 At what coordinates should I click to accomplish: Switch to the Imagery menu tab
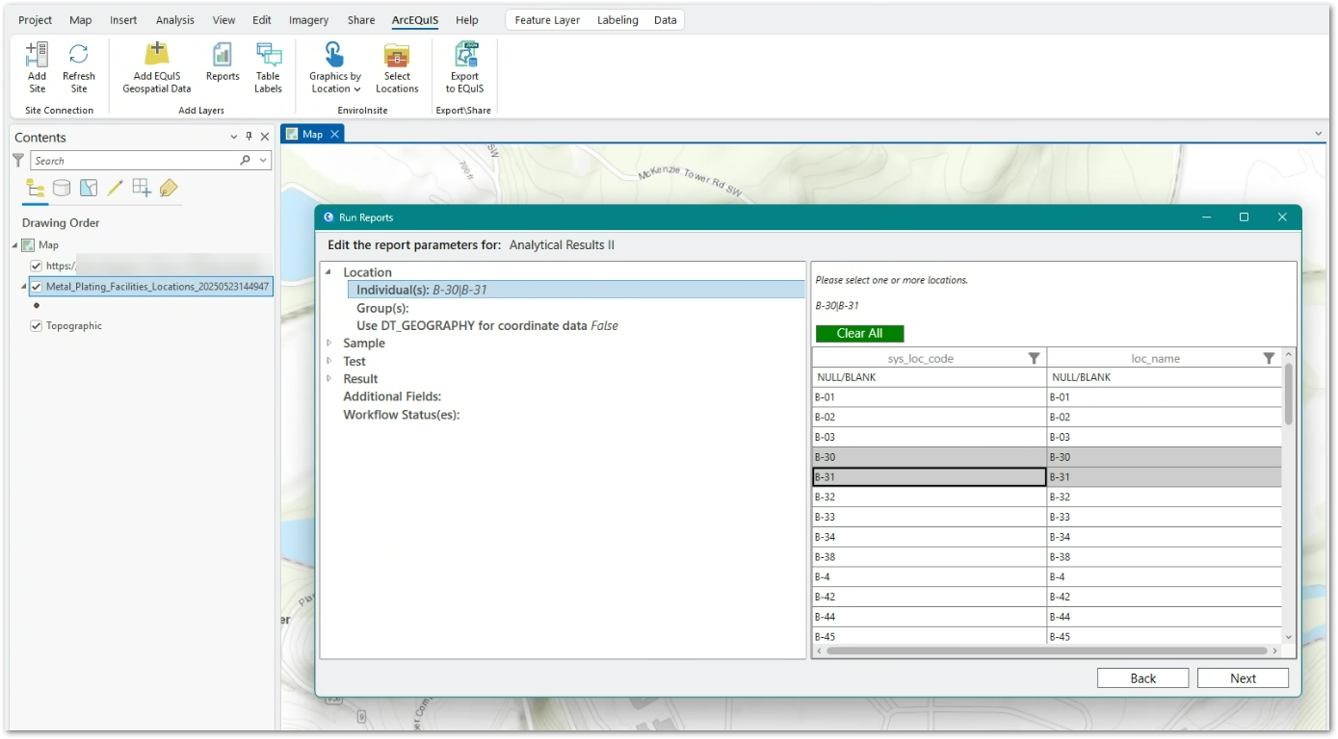[x=308, y=20]
